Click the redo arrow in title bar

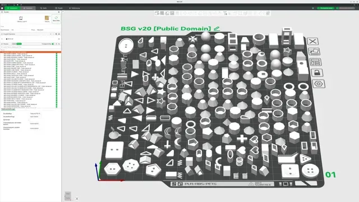click(21, 5)
